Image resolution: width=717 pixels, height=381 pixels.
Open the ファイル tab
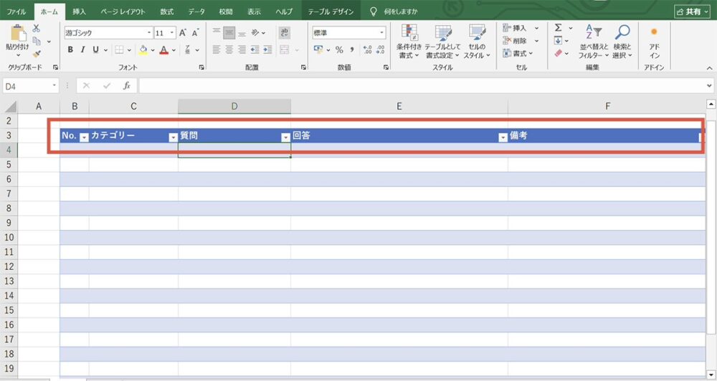coord(16,11)
